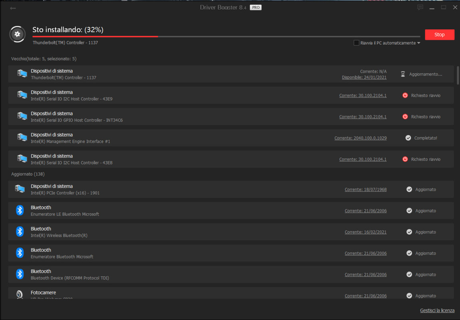The image size is (460, 320).
Task: Click Aggiornato check for Enumeratore LE Bluetooth
Action: pos(409,210)
